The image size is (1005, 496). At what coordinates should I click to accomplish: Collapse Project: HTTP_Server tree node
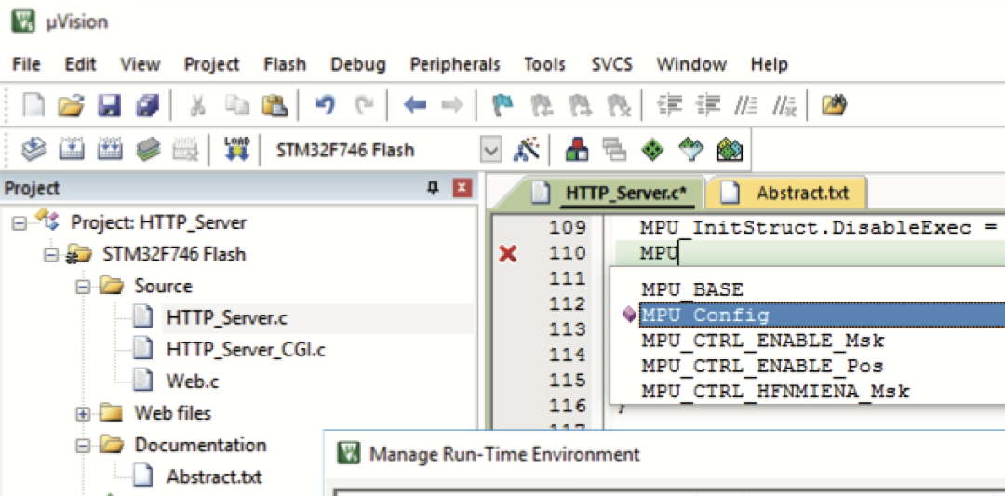(20, 223)
